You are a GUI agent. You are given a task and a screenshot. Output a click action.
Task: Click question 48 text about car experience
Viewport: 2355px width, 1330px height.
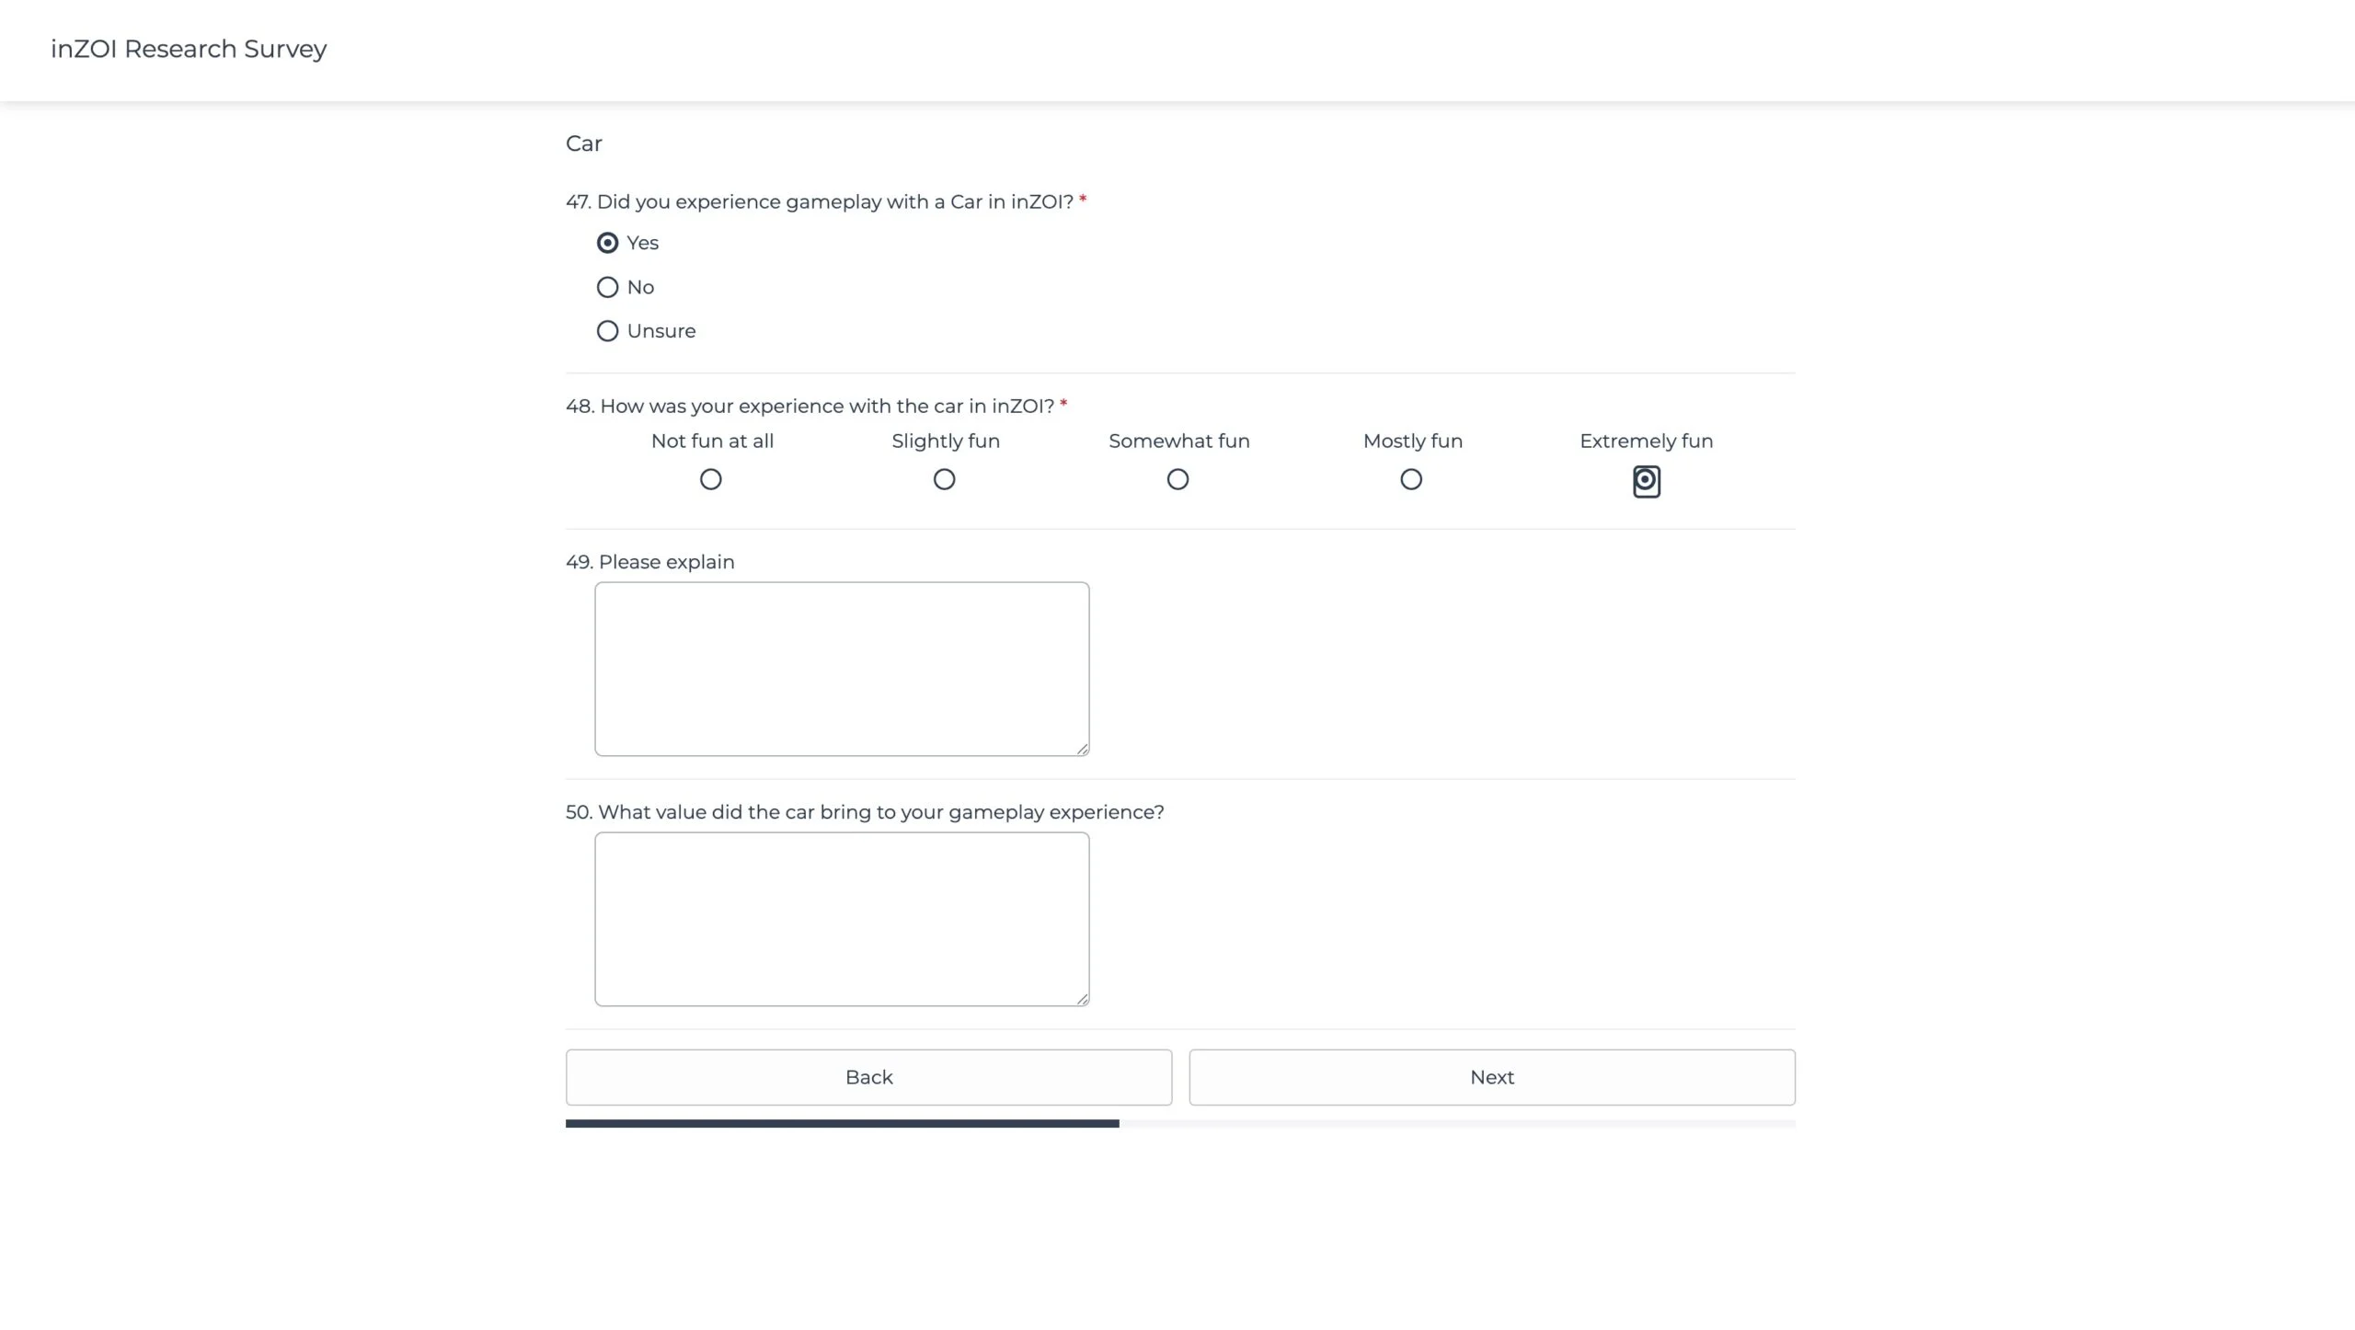point(810,406)
